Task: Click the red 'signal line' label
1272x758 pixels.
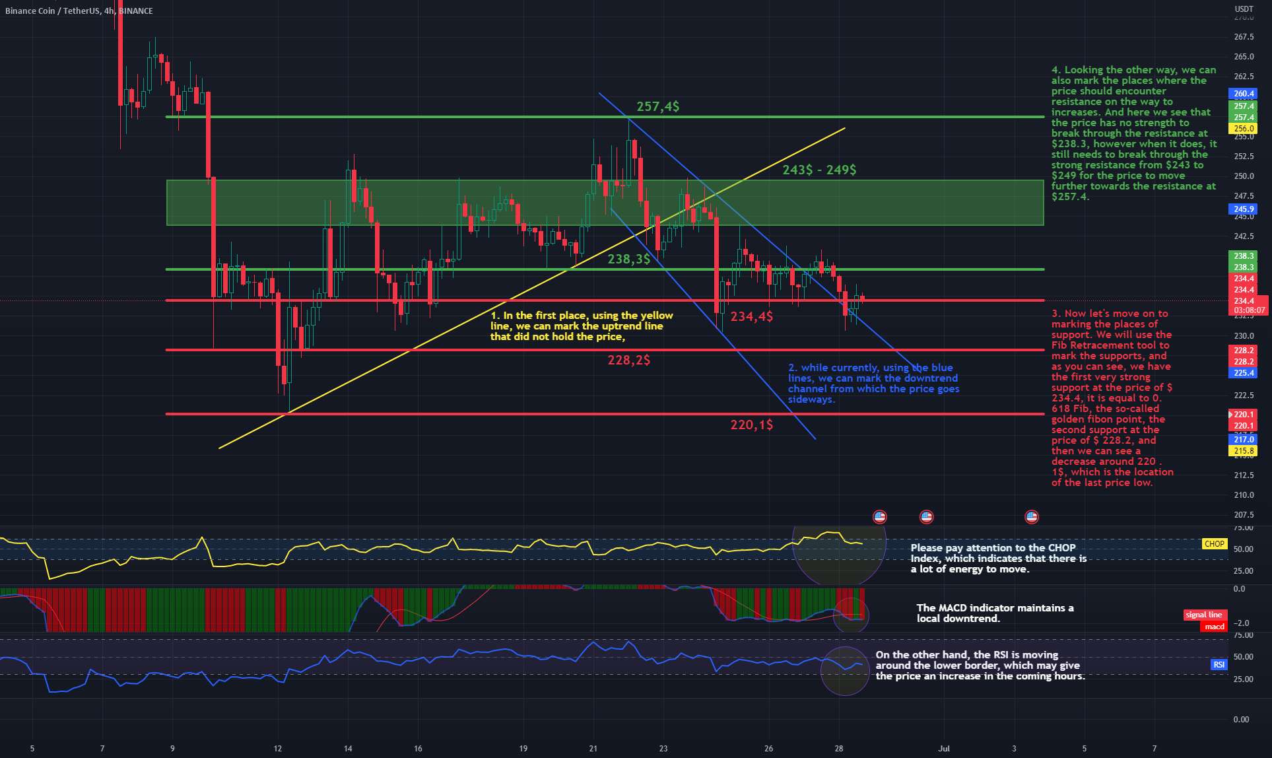Action: (1205, 615)
